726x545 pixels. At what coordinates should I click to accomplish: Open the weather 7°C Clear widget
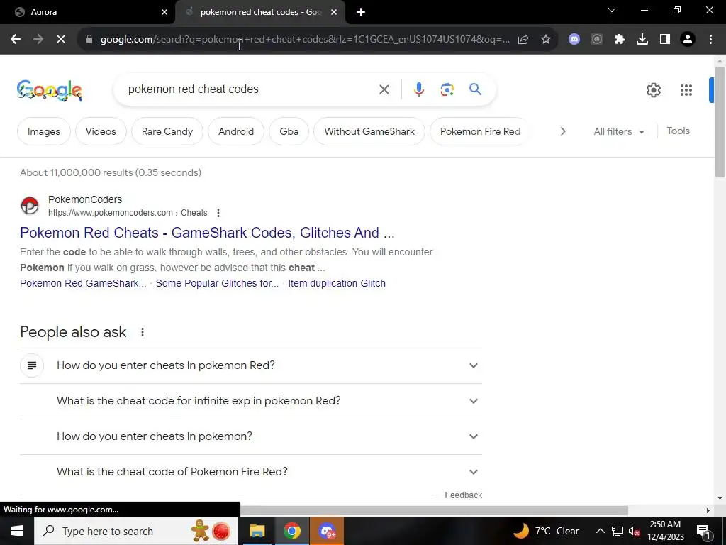pyautogui.click(x=546, y=531)
